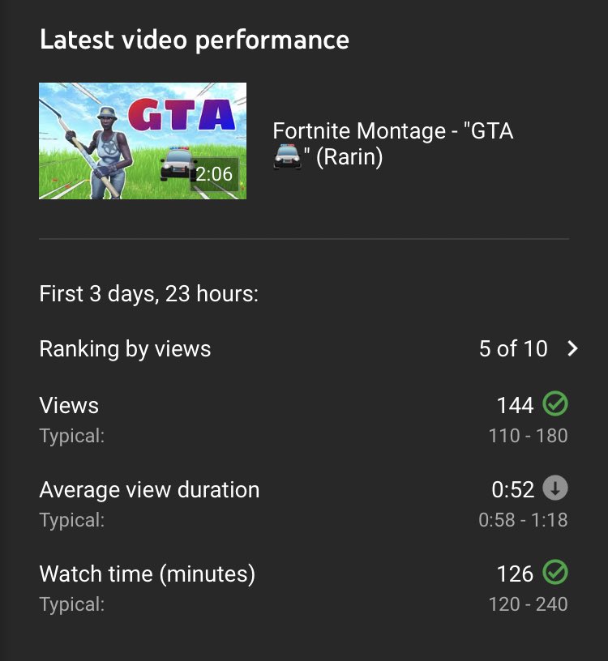This screenshot has width=608, height=661.
Task: Click the 2:06 duration badge on the thumbnail
Action: pos(214,174)
